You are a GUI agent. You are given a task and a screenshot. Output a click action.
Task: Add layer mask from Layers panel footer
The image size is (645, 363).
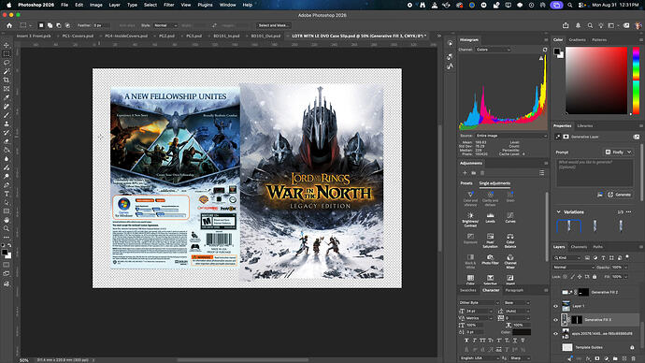(597, 359)
